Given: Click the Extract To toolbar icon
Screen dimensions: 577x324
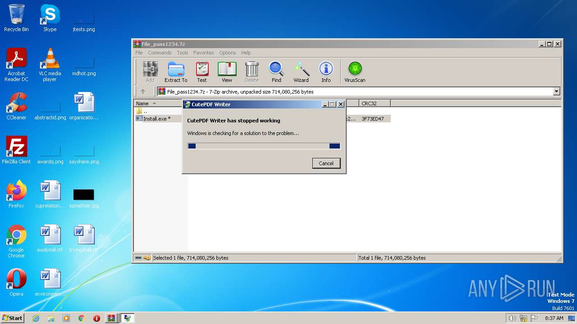Looking at the screenshot, I should pos(176,72).
